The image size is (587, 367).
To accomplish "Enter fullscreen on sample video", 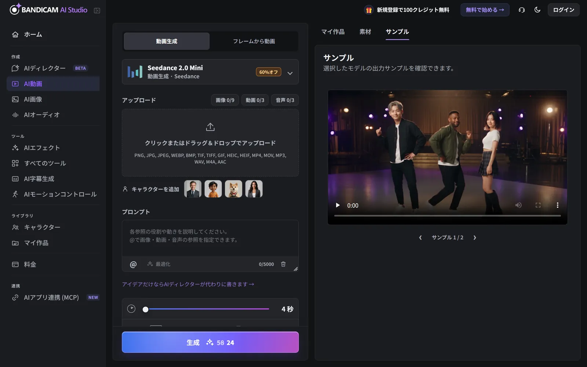I will [x=538, y=205].
